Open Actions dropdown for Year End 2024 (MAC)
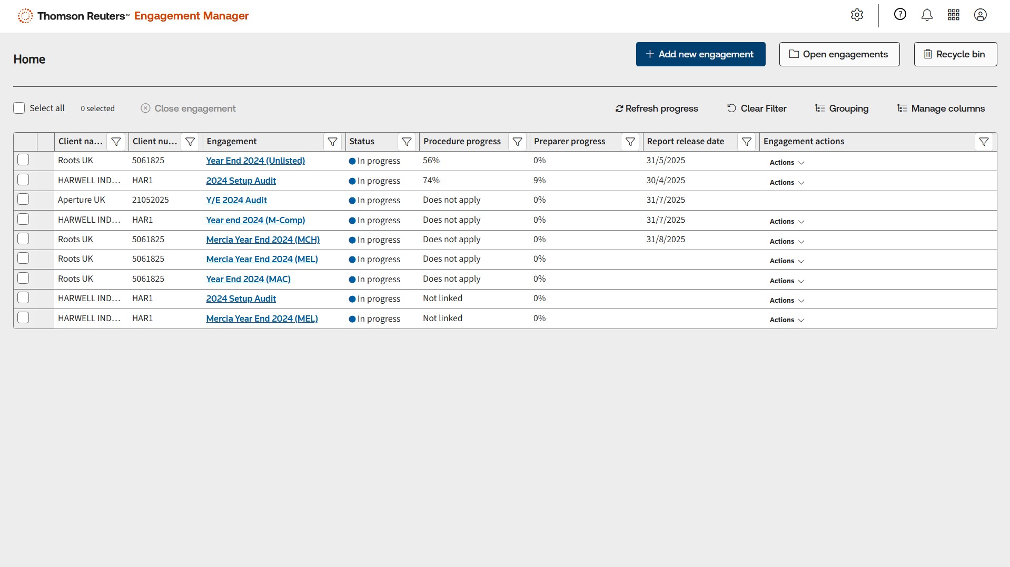The image size is (1010, 567). 787,281
